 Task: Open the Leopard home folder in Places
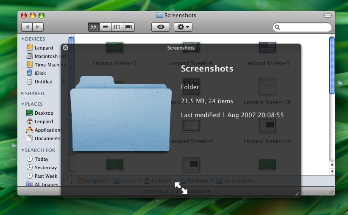[40, 121]
